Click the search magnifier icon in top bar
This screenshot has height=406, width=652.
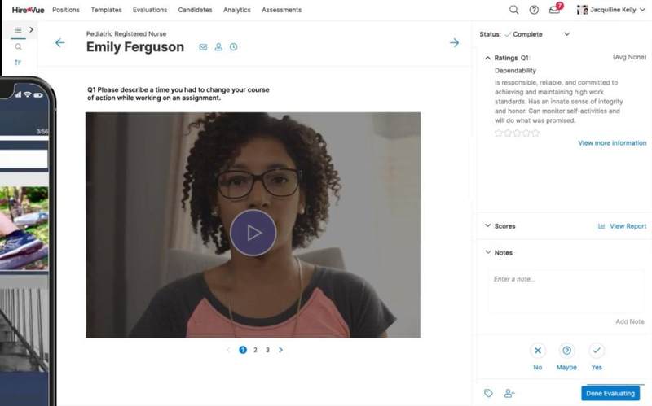513,10
